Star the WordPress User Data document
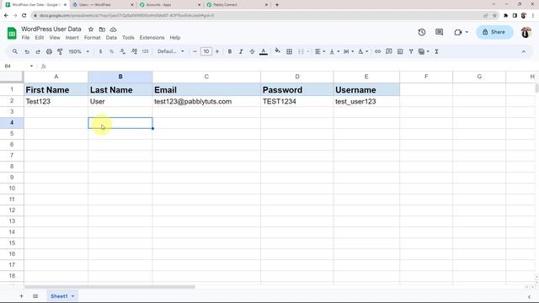The width and height of the screenshot is (539, 303). [x=91, y=29]
